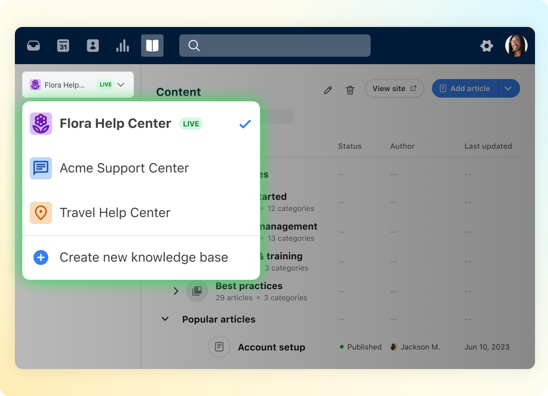The image size is (548, 396).
Task: Click the pencil edit icon
Action: point(328,90)
